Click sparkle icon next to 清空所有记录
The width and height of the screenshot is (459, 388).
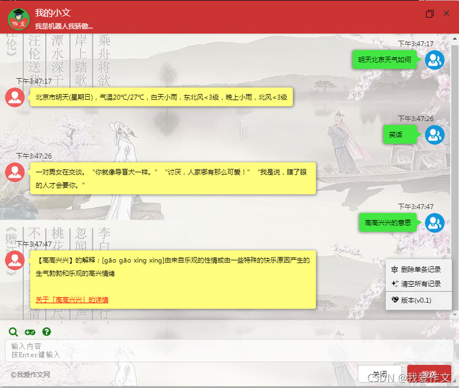tap(395, 283)
